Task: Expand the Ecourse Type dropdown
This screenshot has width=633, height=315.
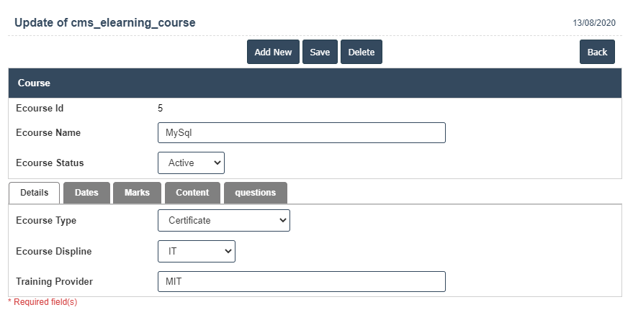Action: click(x=223, y=221)
